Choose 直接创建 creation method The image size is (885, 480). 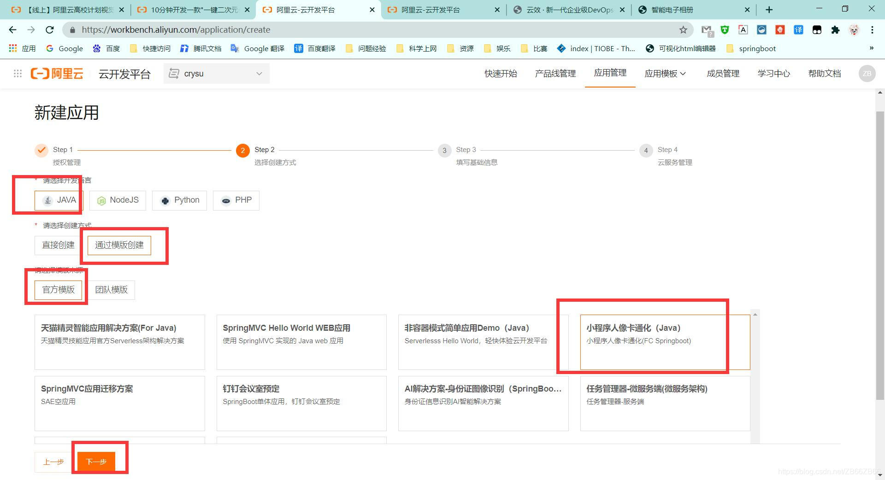pyautogui.click(x=58, y=245)
